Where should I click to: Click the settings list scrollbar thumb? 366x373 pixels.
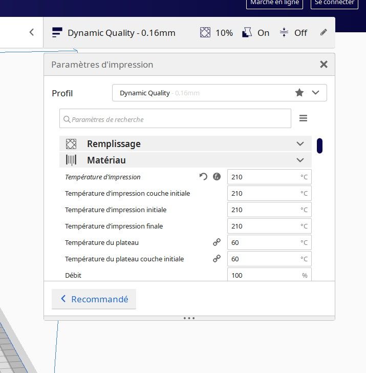(x=319, y=146)
